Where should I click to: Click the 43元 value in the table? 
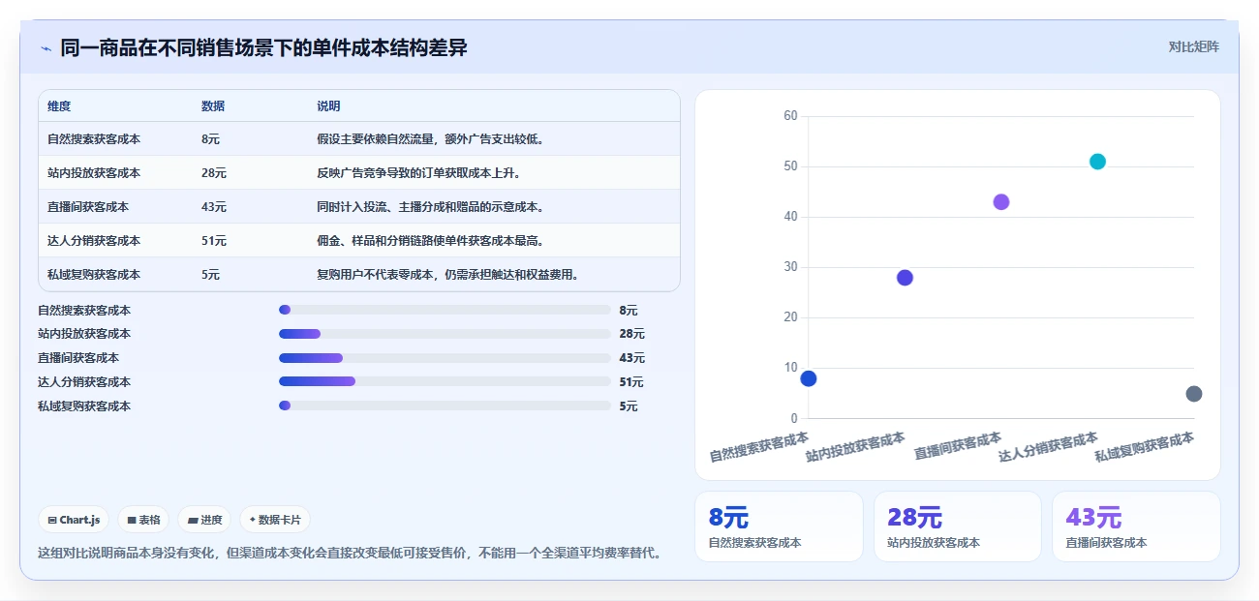(214, 207)
